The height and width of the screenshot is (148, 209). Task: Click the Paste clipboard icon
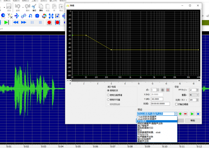tap(48, 6)
